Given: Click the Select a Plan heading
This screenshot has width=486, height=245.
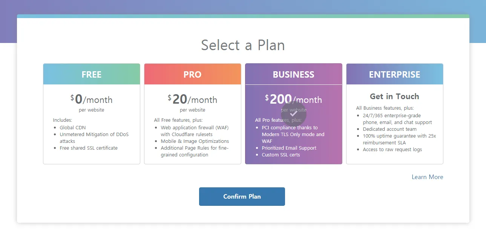Looking at the screenshot, I should tap(243, 45).
